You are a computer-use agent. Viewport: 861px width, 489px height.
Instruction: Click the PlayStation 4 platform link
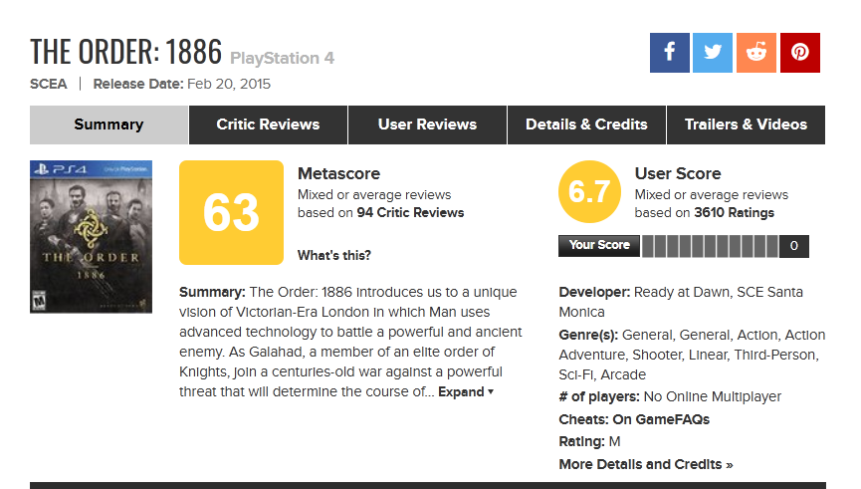click(x=283, y=58)
